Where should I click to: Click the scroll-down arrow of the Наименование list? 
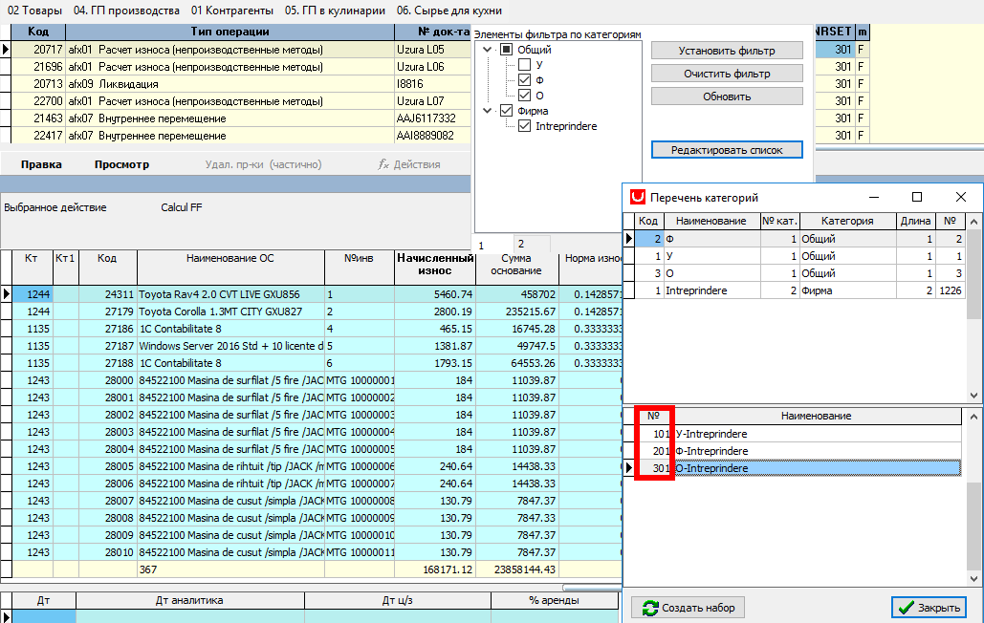tap(973, 579)
